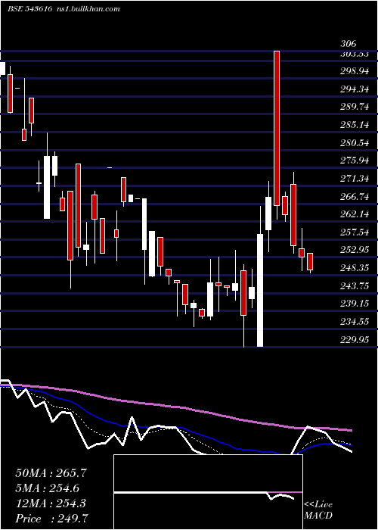
Task: Click the pink 50MA line
Action: [175, 407]
